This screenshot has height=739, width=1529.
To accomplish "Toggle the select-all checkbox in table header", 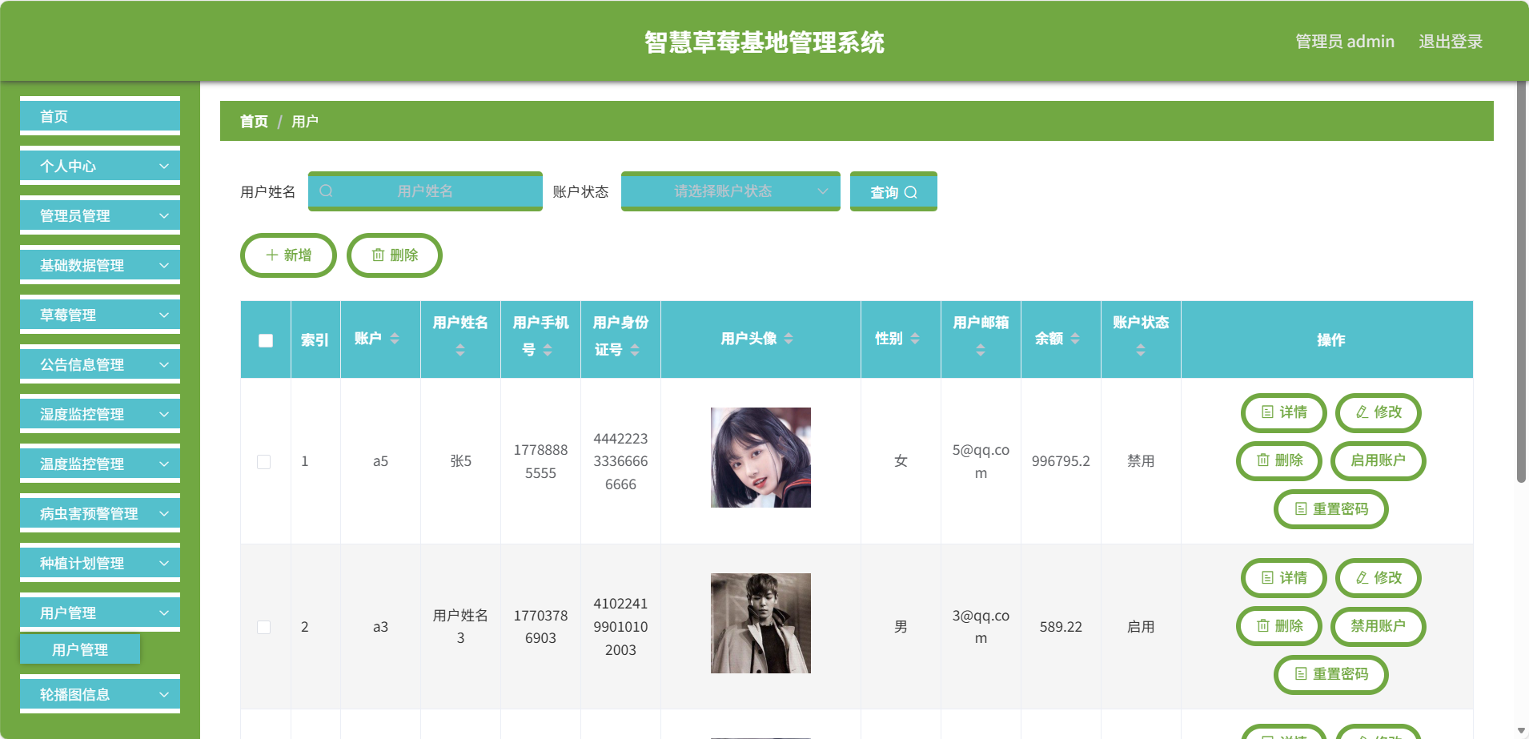I will pos(266,340).
